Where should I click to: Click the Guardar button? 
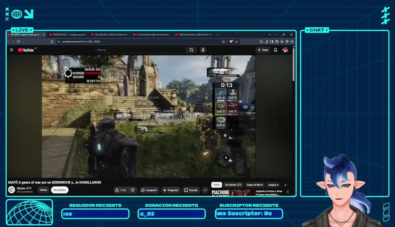191,190
